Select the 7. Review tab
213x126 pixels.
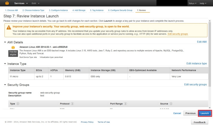click(x=141, y=10)
